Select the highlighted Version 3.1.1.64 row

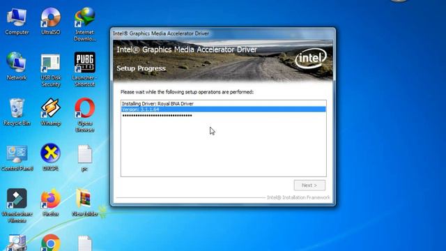click(x=223, y=109)
